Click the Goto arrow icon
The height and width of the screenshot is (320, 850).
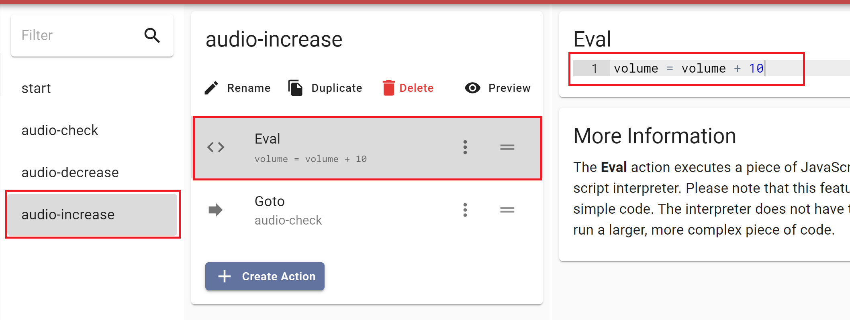216,210
